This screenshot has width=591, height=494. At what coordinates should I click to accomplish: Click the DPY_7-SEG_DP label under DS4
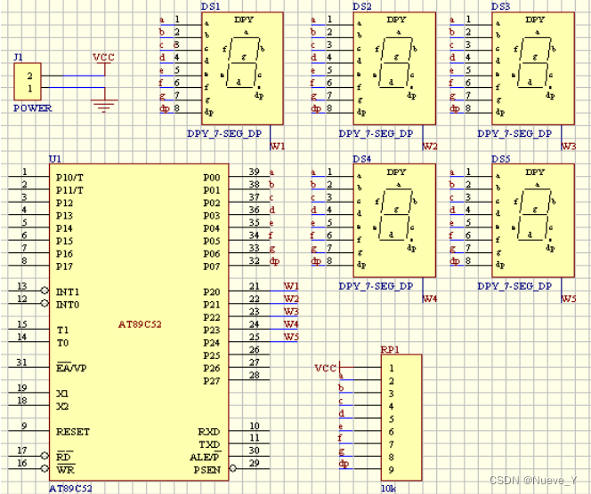coord(376,286)
